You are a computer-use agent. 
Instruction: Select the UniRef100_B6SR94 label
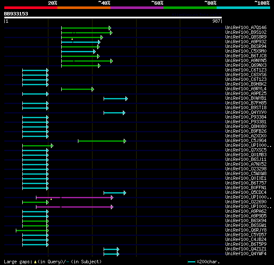click(x=246, y=47)
